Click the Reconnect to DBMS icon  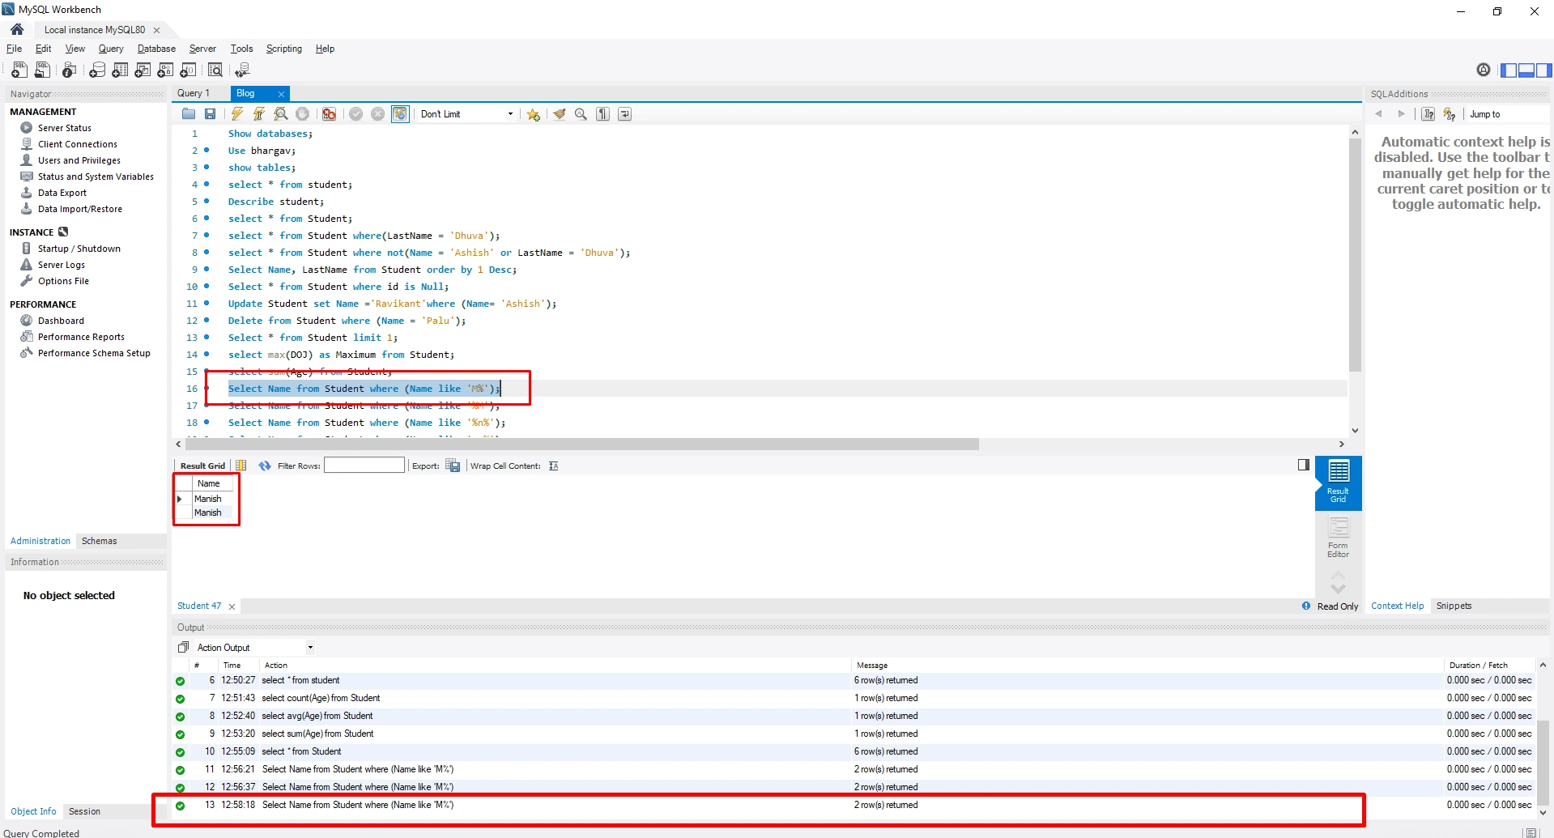tap(242, 70)
